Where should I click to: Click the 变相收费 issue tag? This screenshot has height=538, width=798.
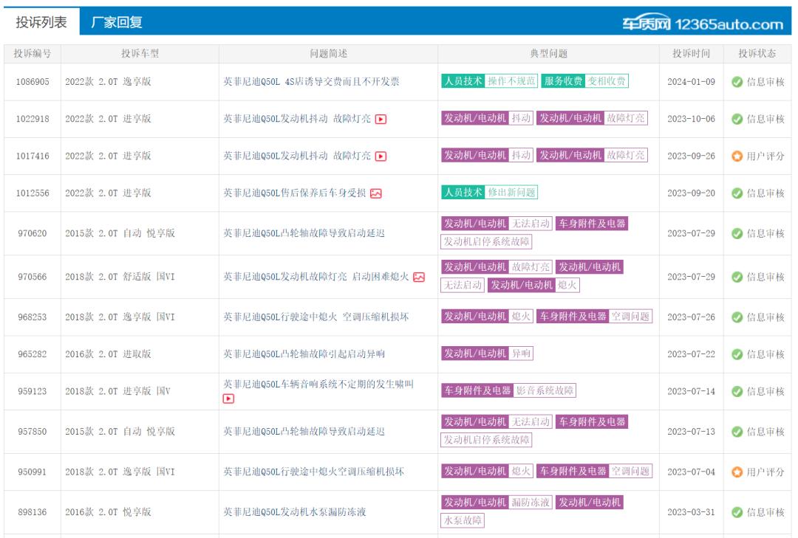[607, 81]
